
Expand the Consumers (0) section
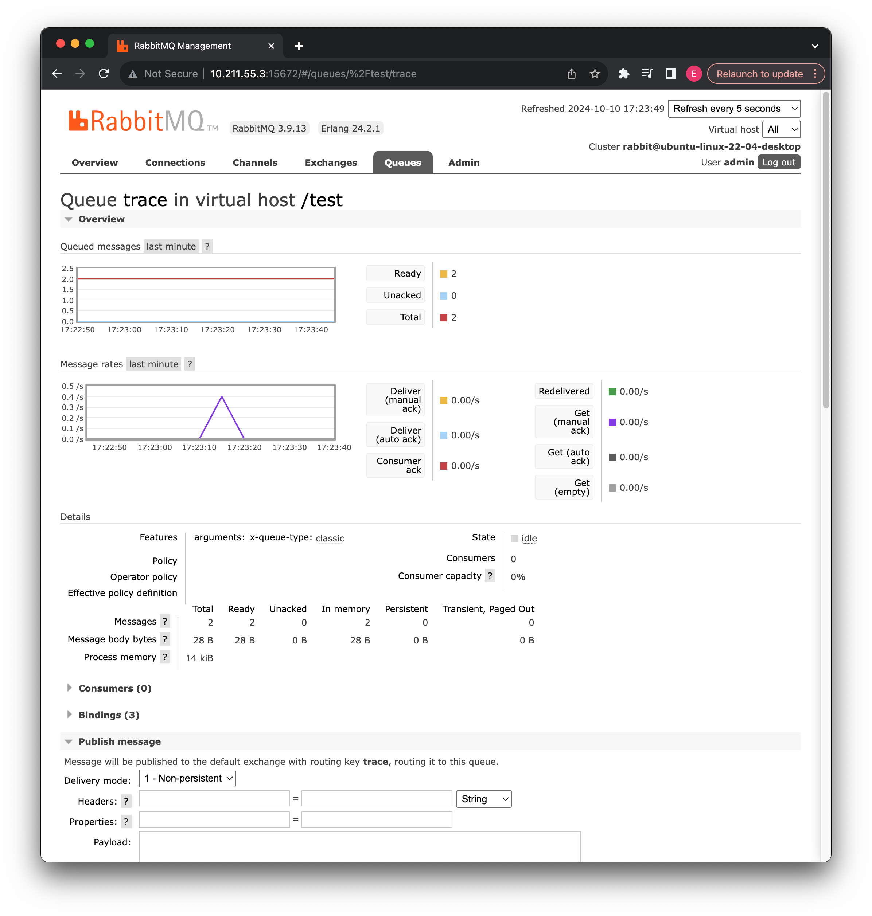click(114, 688)
